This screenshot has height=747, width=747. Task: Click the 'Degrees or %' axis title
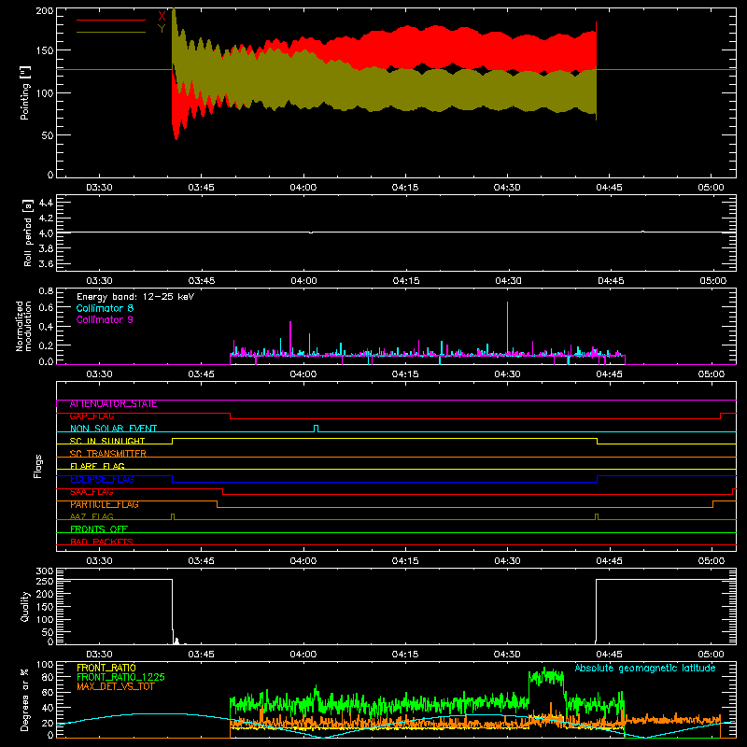(25, 700)
